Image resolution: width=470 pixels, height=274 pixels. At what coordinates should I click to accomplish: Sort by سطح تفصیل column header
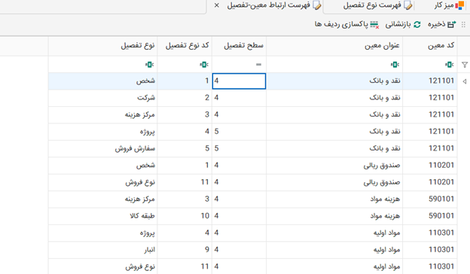coord(240,45)
